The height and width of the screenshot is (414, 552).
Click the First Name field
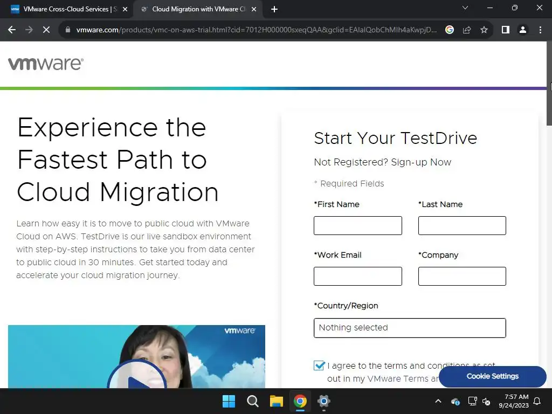(358, 226)
